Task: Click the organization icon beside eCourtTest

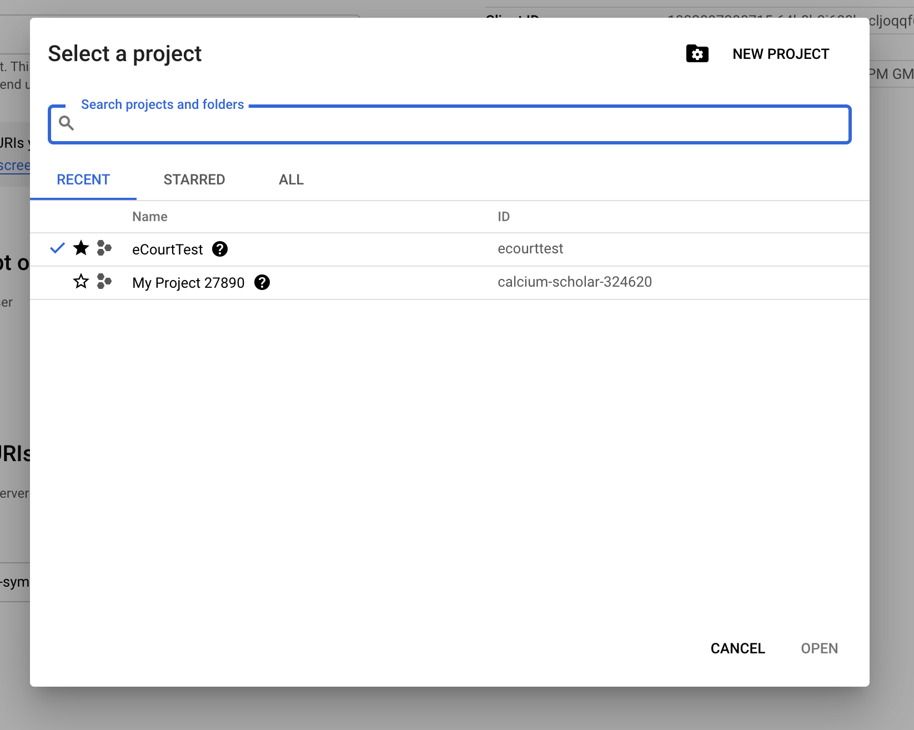Action: (103, 248)
